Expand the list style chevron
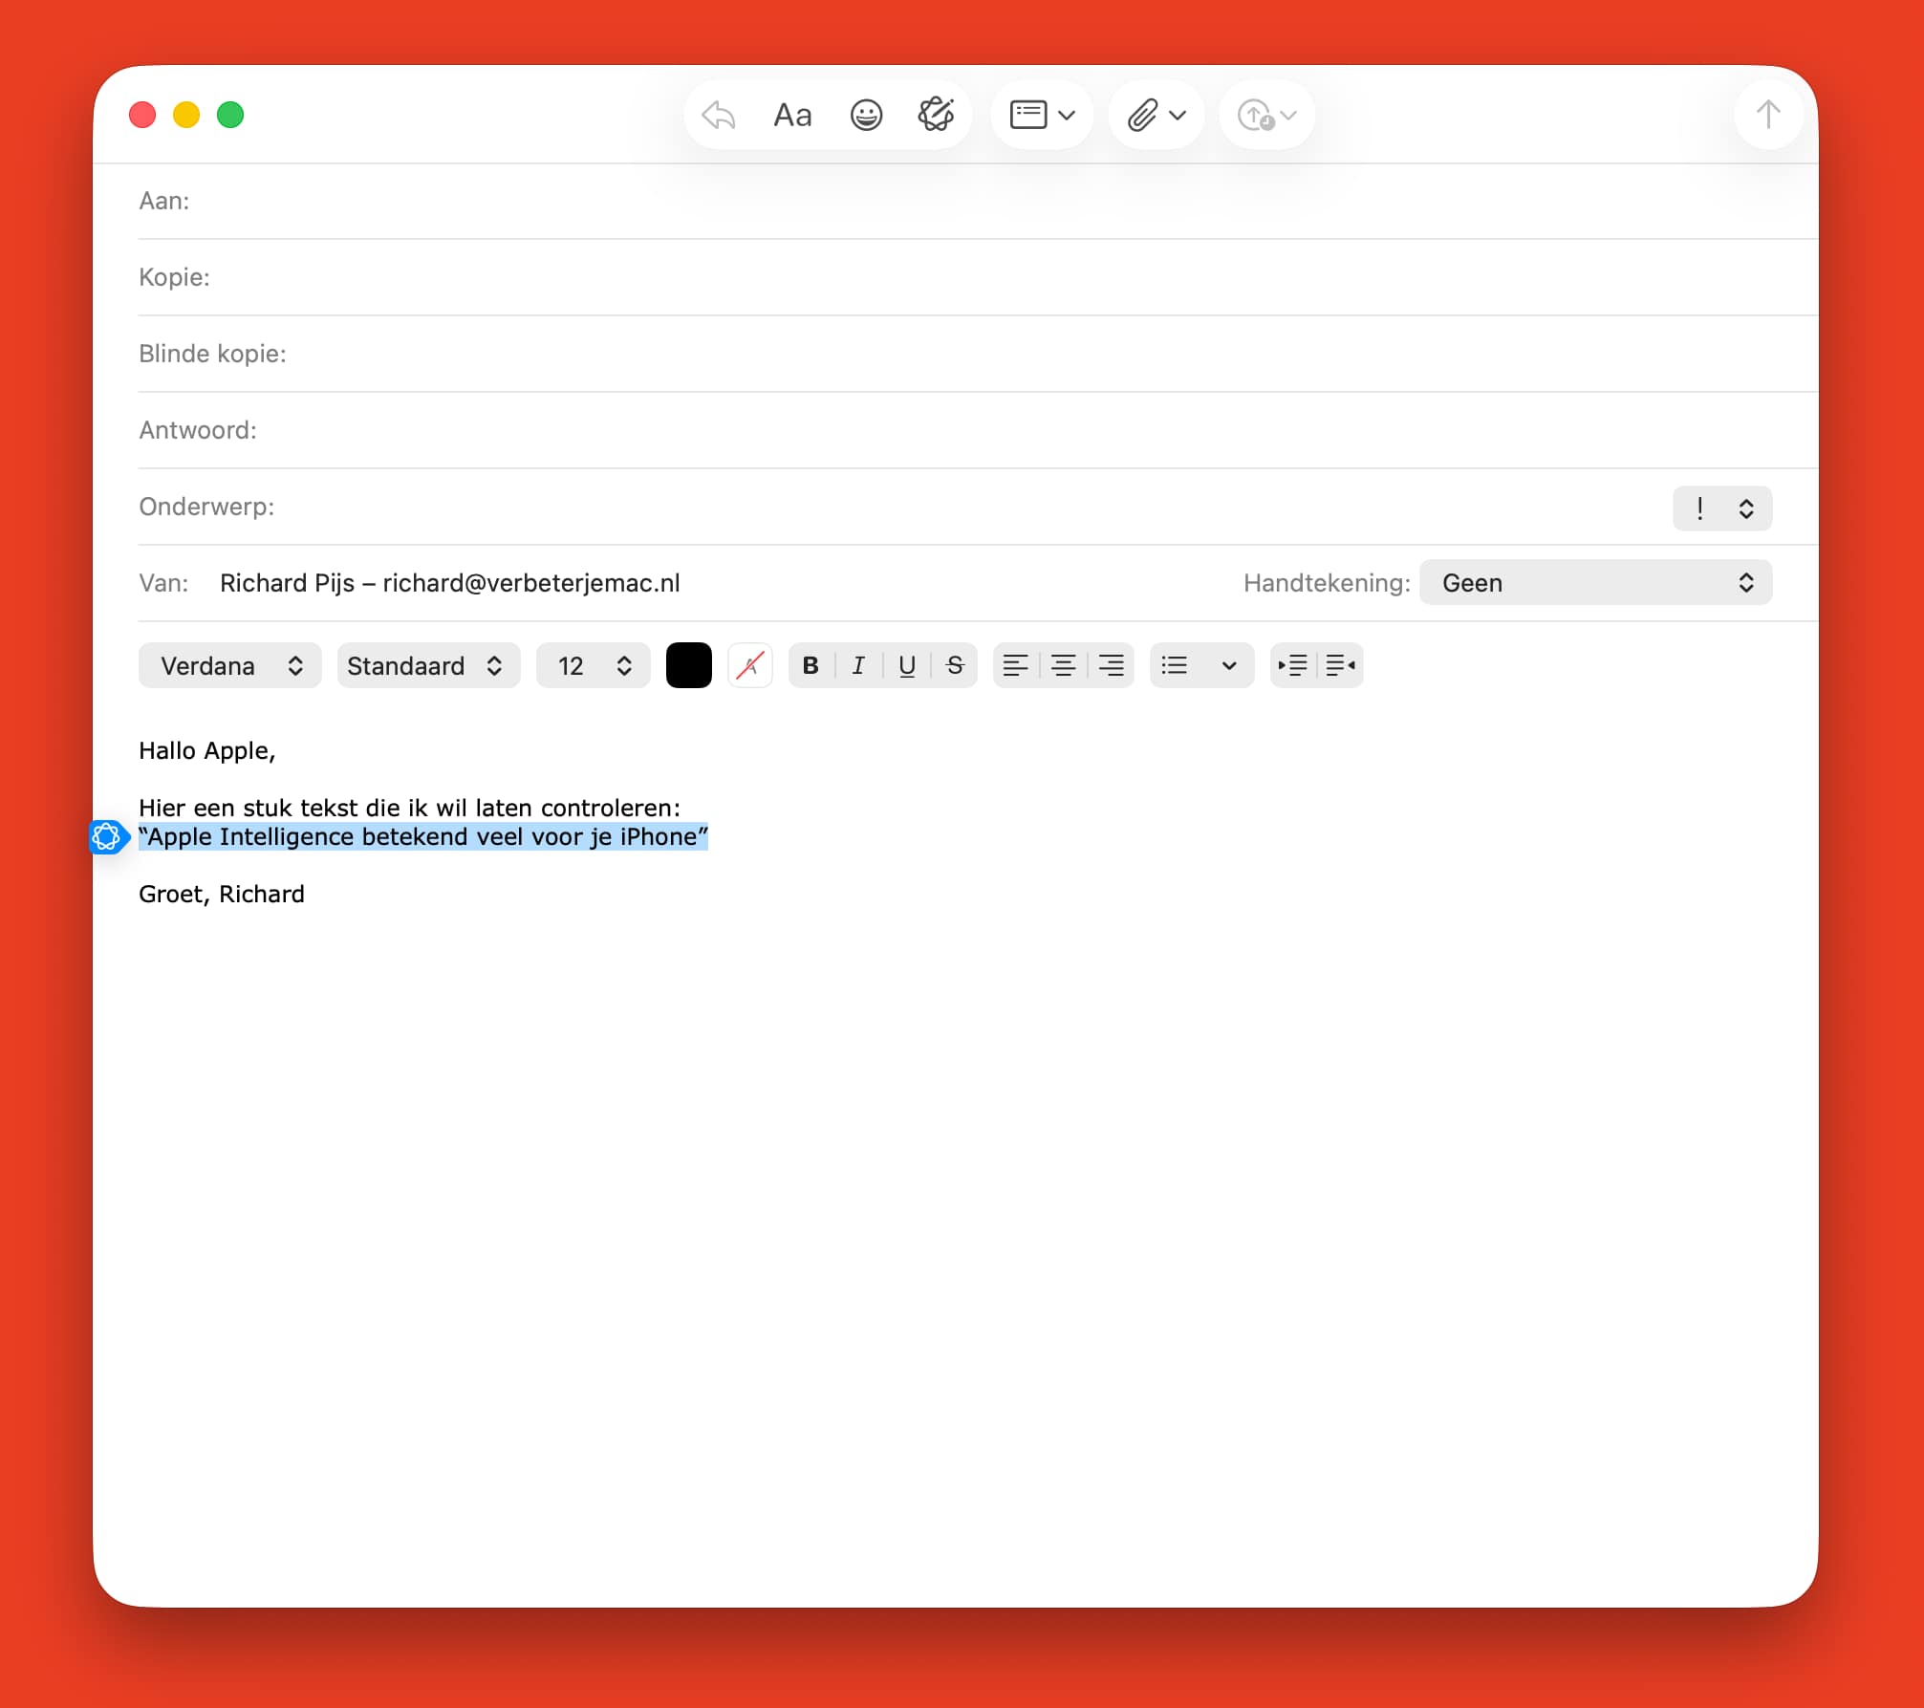 coord(1228,665)
